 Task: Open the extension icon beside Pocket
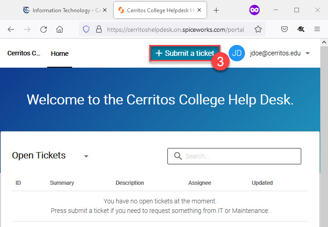pyautogui.click(x=301, y=29)
